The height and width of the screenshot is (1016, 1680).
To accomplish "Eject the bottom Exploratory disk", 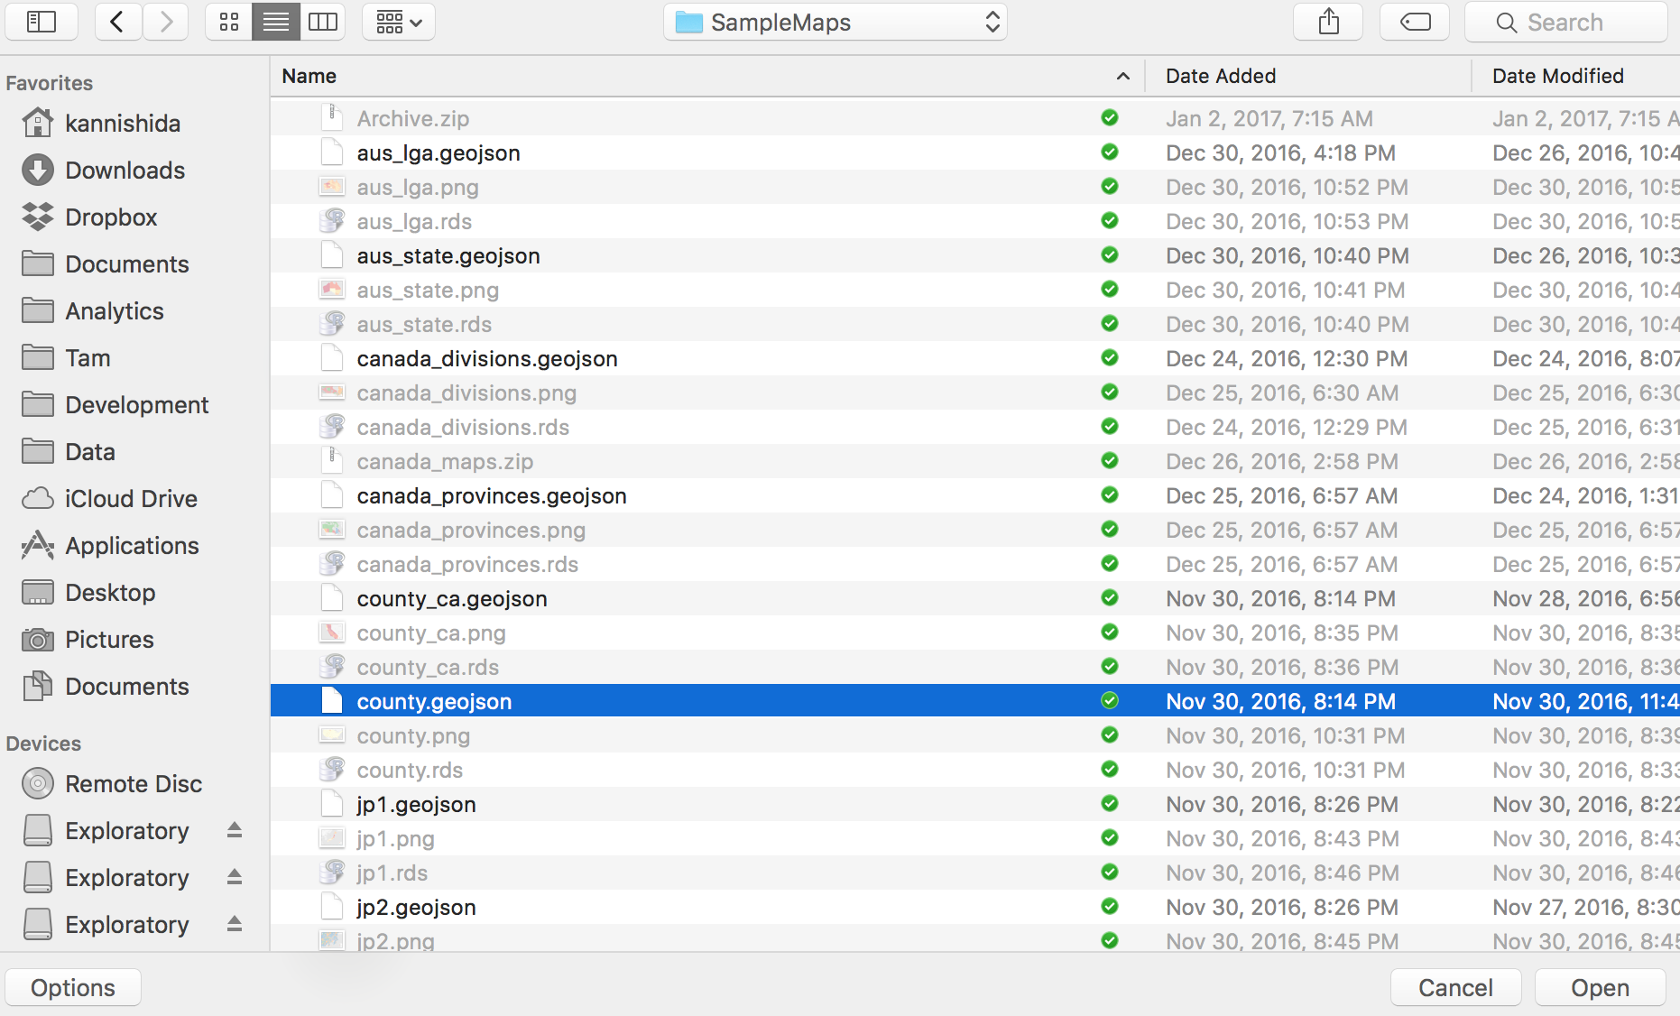I will pos(234,924).
